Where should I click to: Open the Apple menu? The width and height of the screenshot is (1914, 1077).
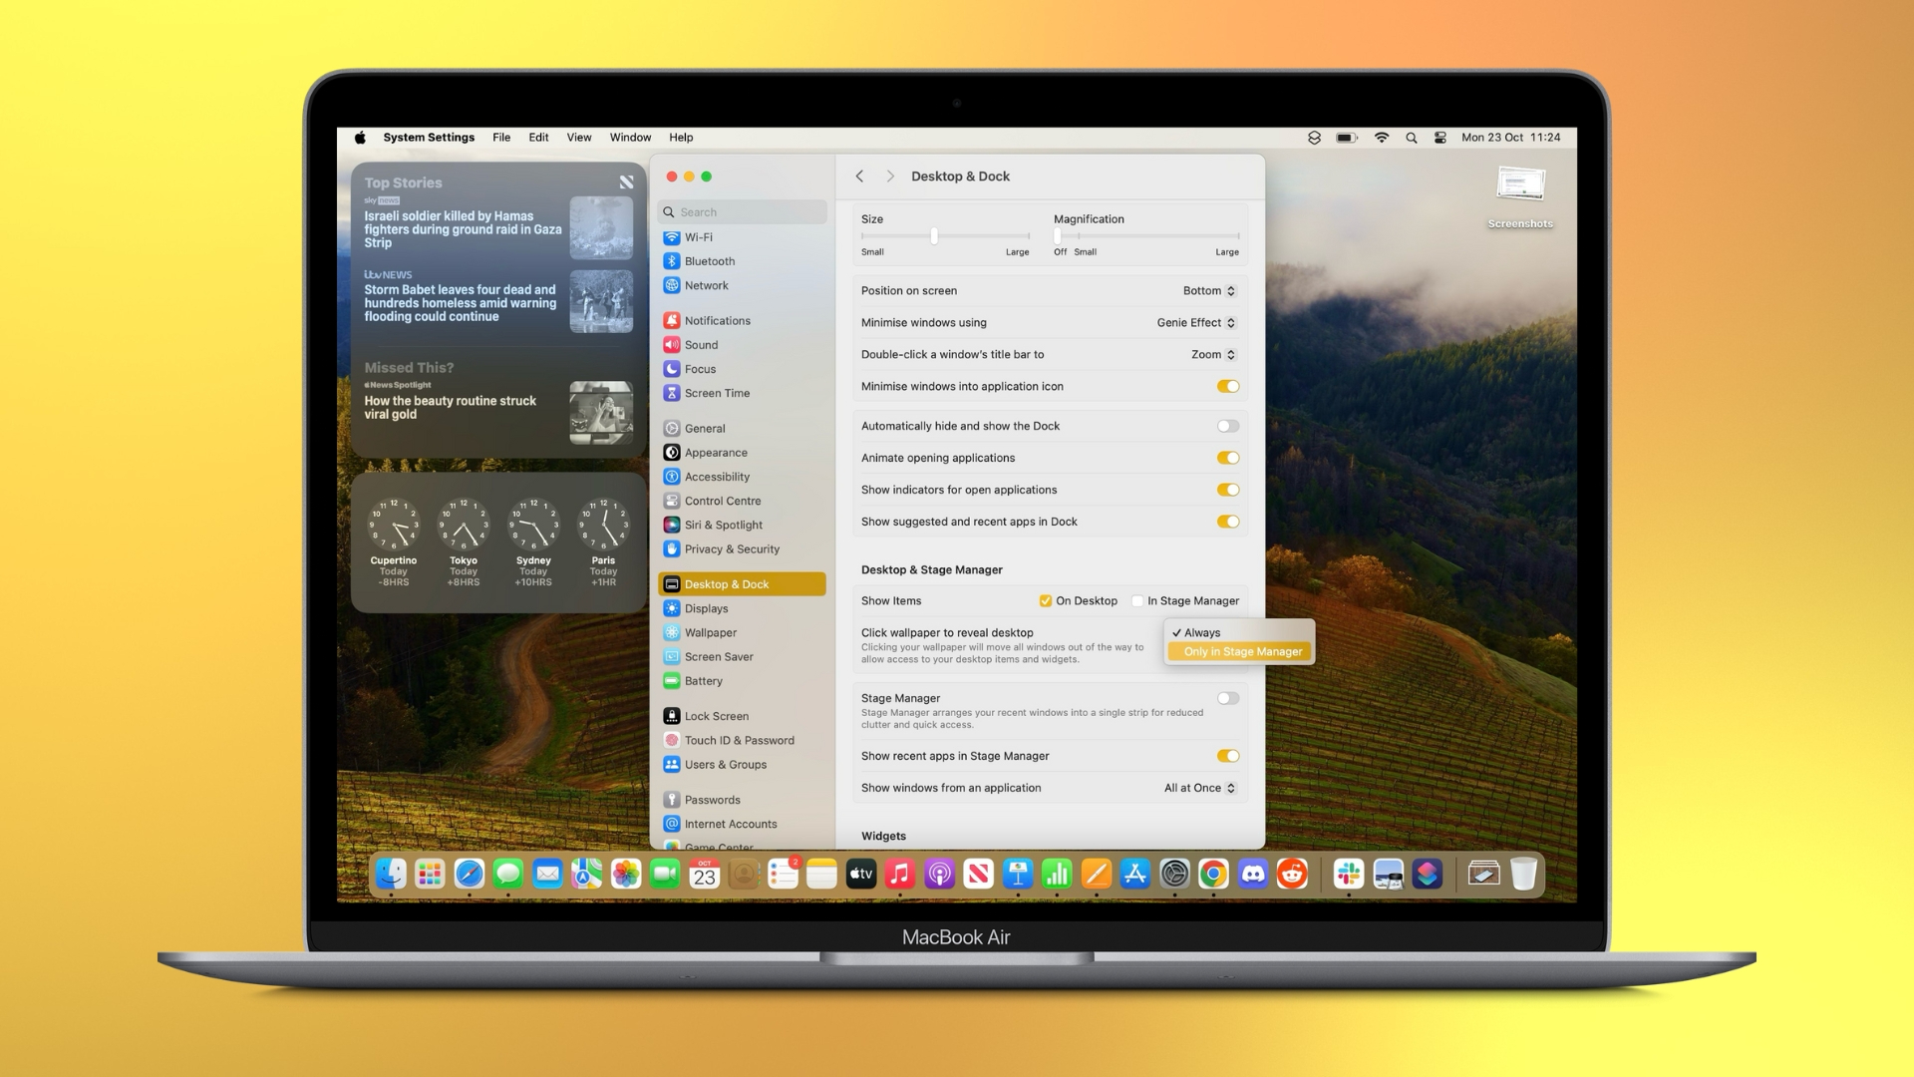pos(360,138)
